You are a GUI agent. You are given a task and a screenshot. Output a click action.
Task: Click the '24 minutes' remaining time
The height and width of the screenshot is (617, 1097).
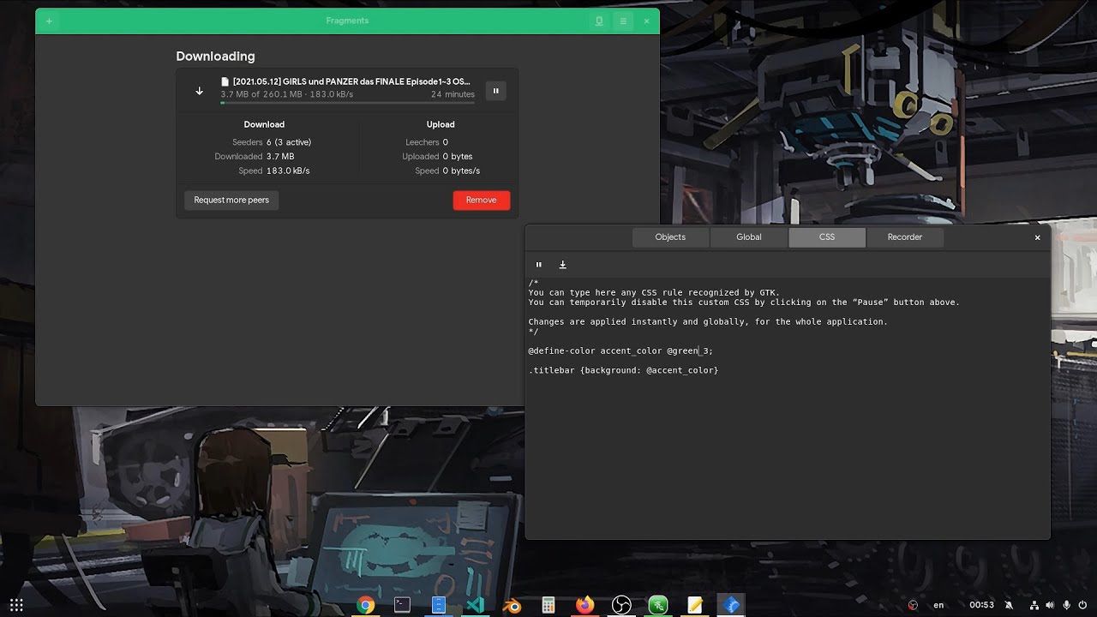click(453, 94)
